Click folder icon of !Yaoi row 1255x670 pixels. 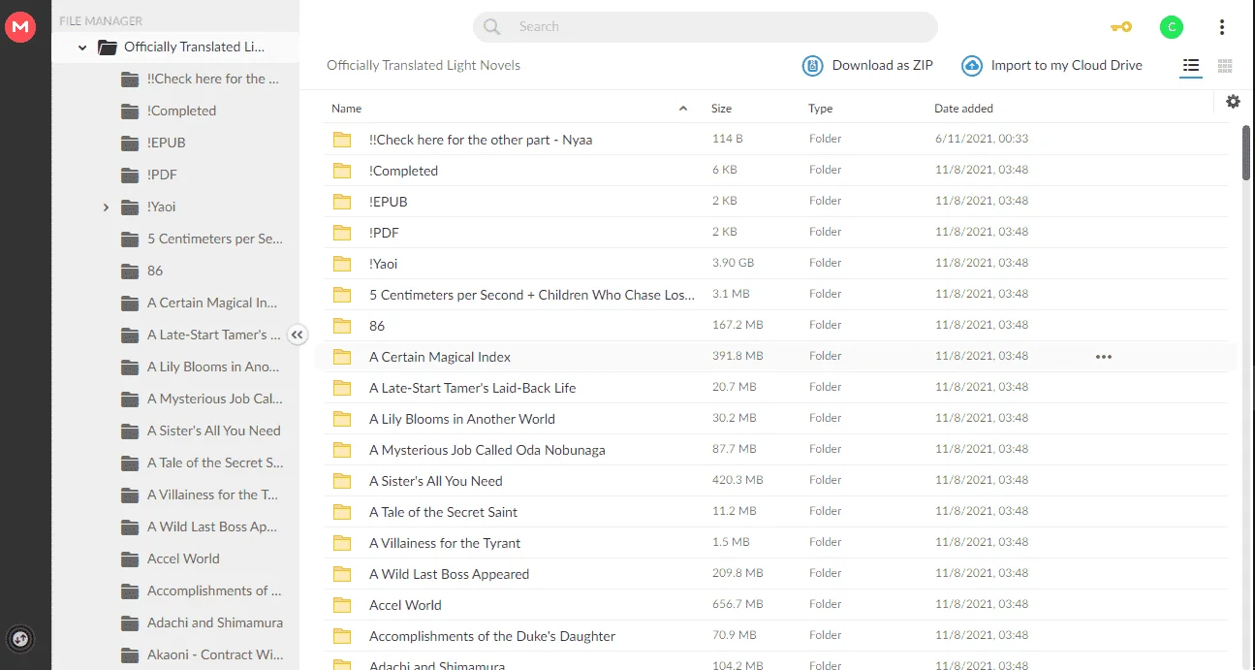click(x=341, y=264)
